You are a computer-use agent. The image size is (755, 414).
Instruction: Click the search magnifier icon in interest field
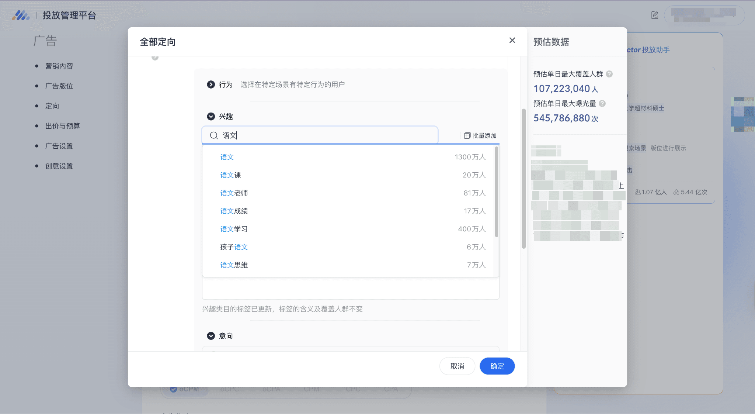tap(214, 135)
